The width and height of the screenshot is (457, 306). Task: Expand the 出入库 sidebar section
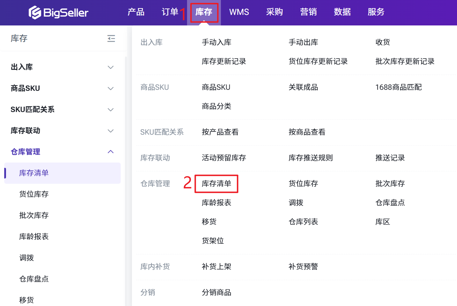point(110,67)
